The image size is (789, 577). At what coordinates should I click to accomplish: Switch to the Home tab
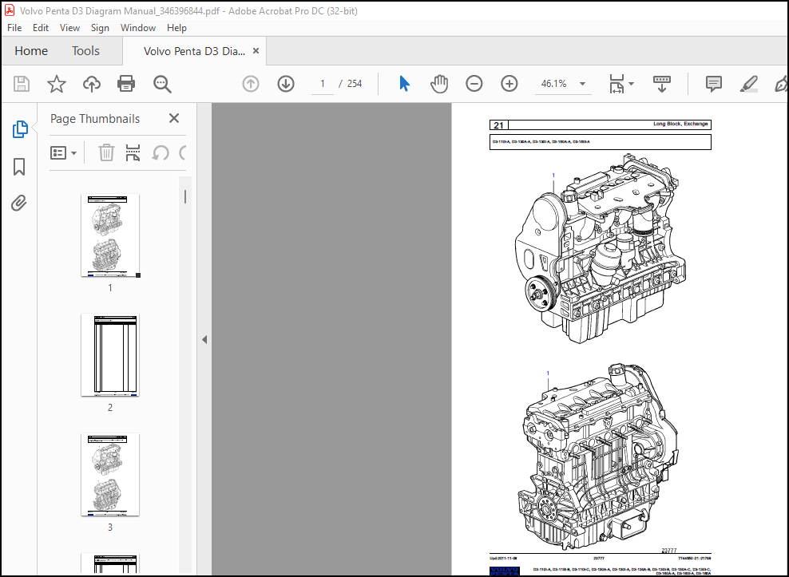click(x=31, y=51)
